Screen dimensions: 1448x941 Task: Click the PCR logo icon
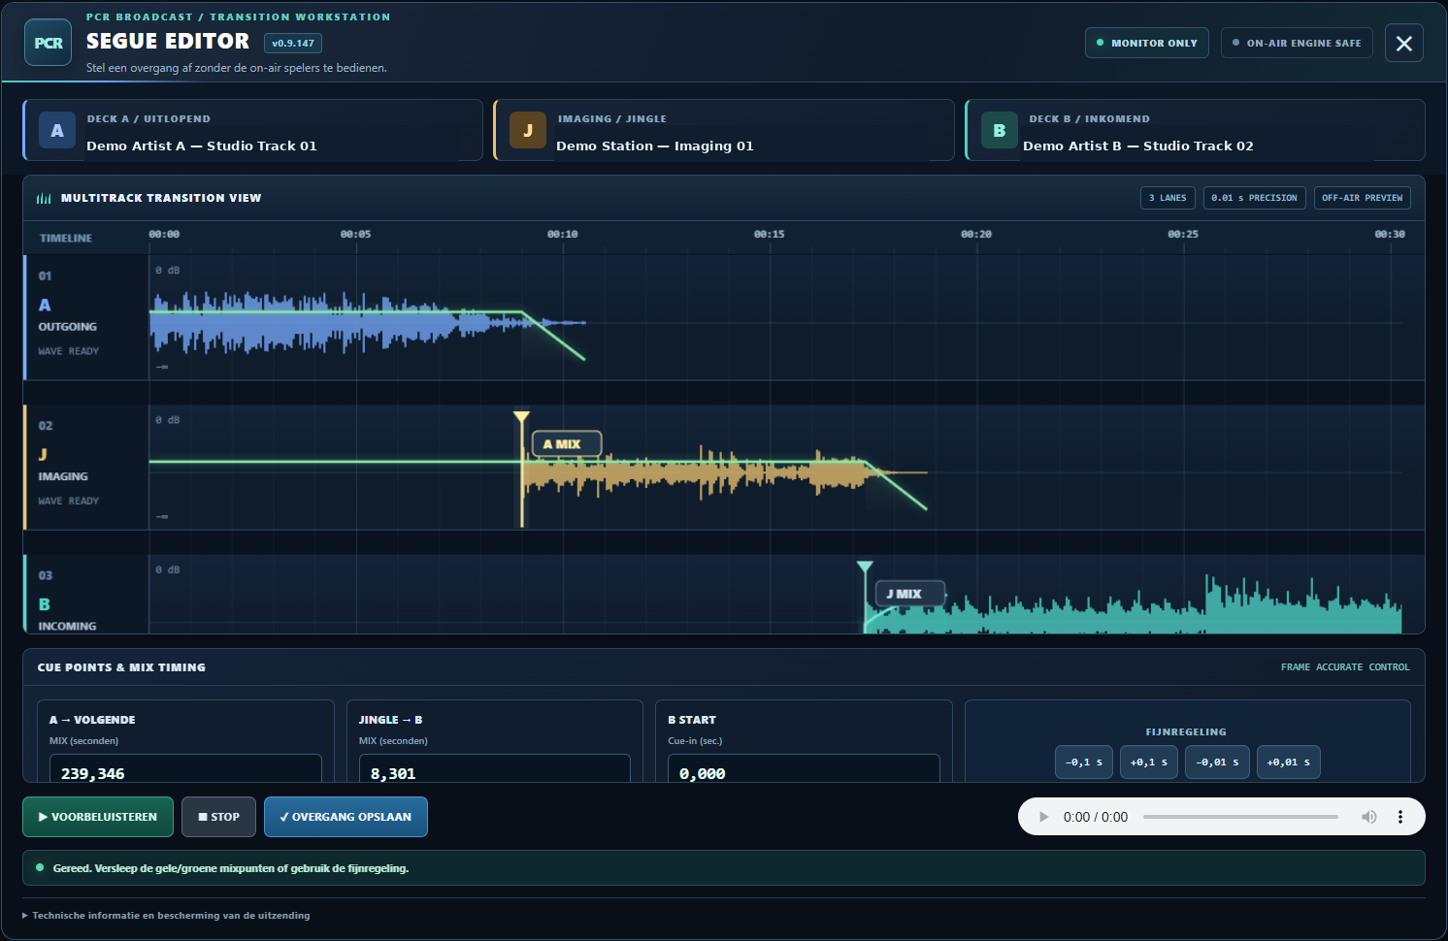click(48, 43)
